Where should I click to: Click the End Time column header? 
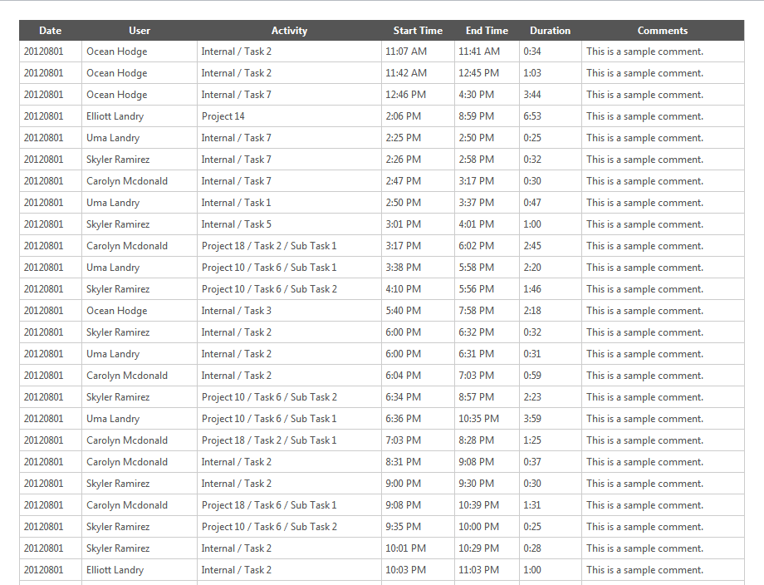point(487,30)
